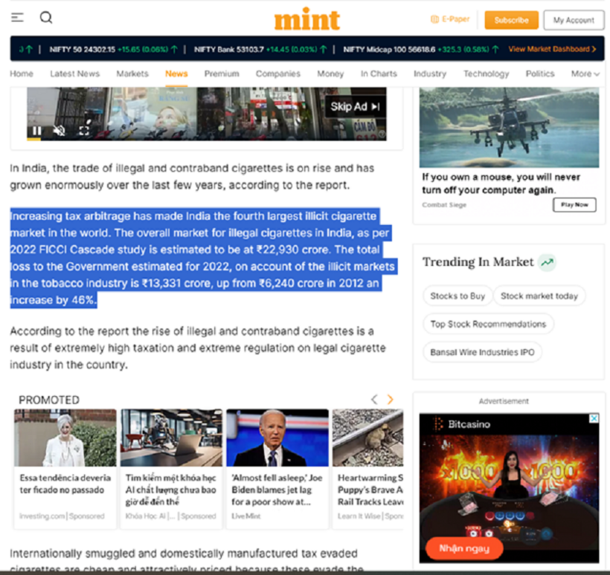The image size is (610, 575).
Task: Click the mint logo
Action: pyautogui.click(x=306, y=19)
